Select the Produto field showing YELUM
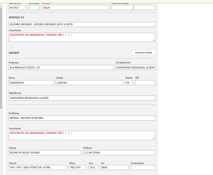 (75, 7)
